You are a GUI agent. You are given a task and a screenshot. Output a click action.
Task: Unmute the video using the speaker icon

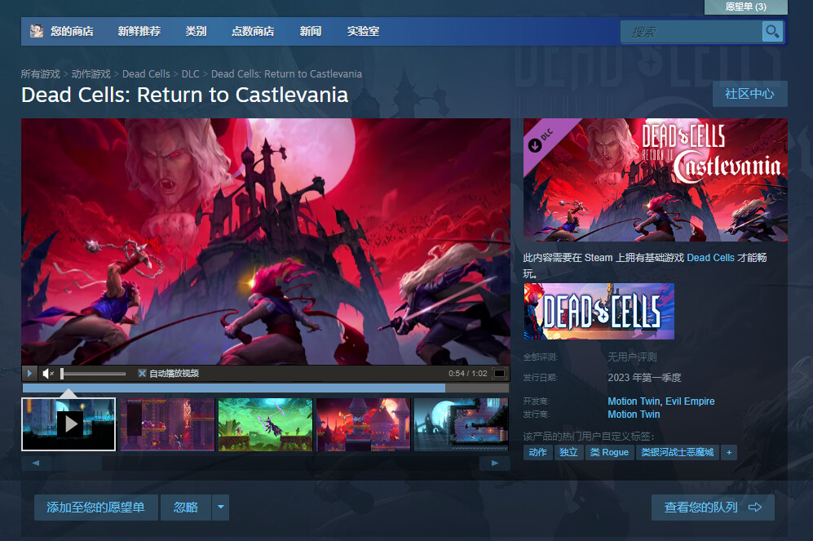48,373
